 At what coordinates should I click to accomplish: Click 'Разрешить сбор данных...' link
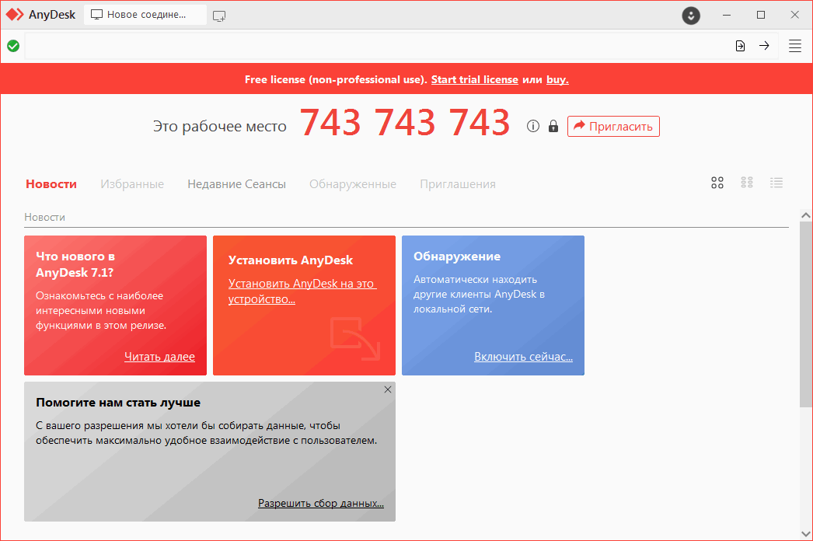click(x=321, y=503)
